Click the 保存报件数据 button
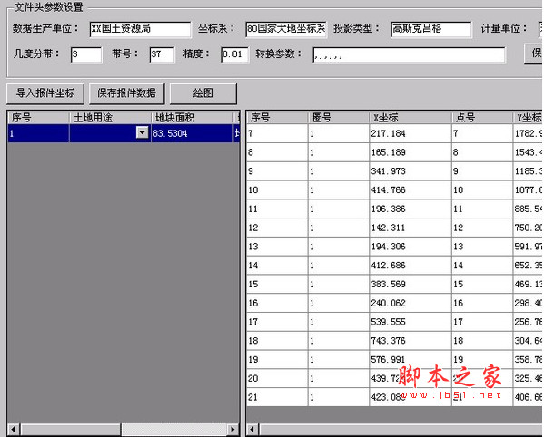The width and height of the screenshot is (544, 437). point(126,93)
